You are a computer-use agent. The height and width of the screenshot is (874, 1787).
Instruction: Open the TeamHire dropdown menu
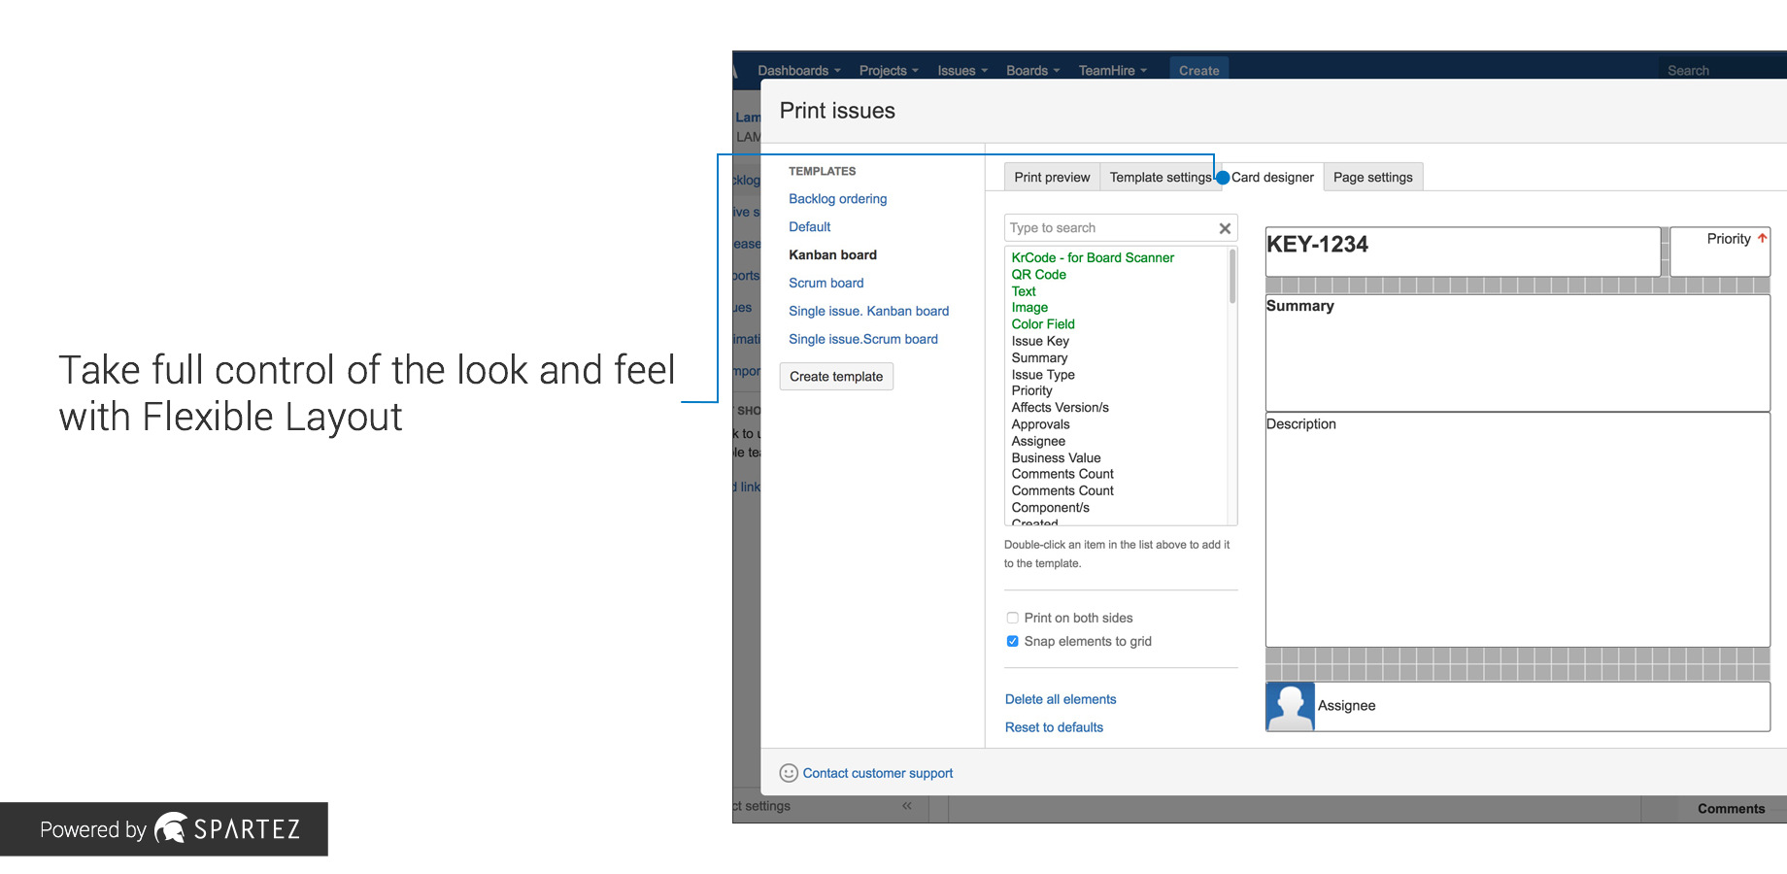coord(1113,71)
